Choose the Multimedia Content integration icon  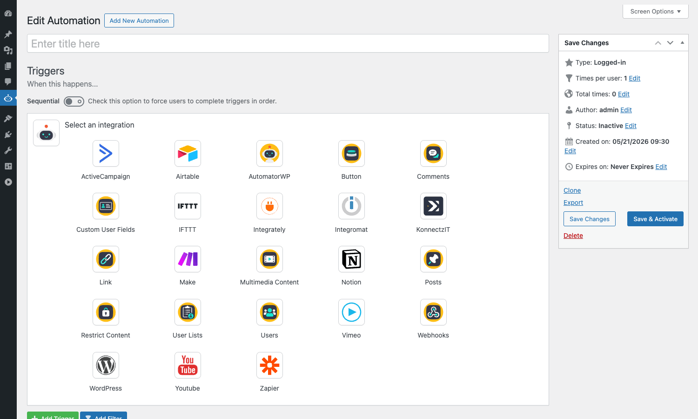point(269,259)
